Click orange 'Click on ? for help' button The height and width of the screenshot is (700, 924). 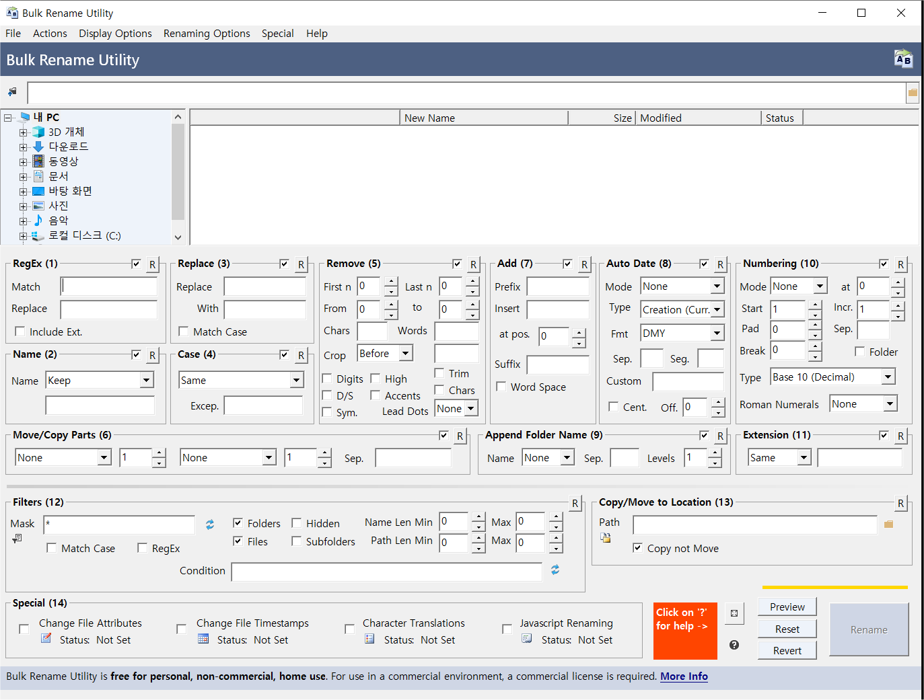685,631
